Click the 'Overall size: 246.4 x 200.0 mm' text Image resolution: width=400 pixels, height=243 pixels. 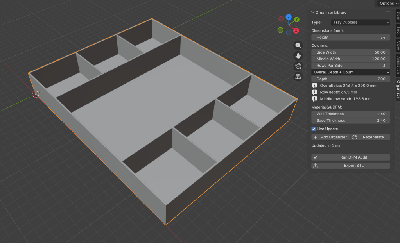tap(348, 86)
